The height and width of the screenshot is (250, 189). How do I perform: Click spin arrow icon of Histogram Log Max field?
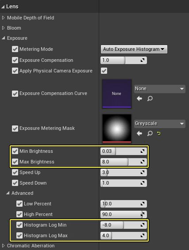point(143,235)
